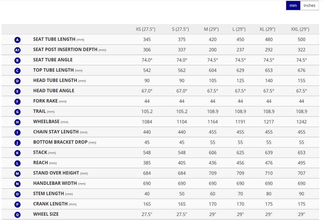Click the Top Tube Length row label
Screen dimensions: 323x220
click(x=53, y=70)
